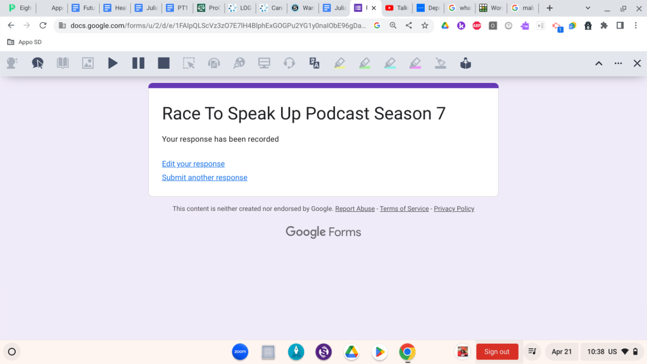Close the current Forms tab

[x=374, y=8]
